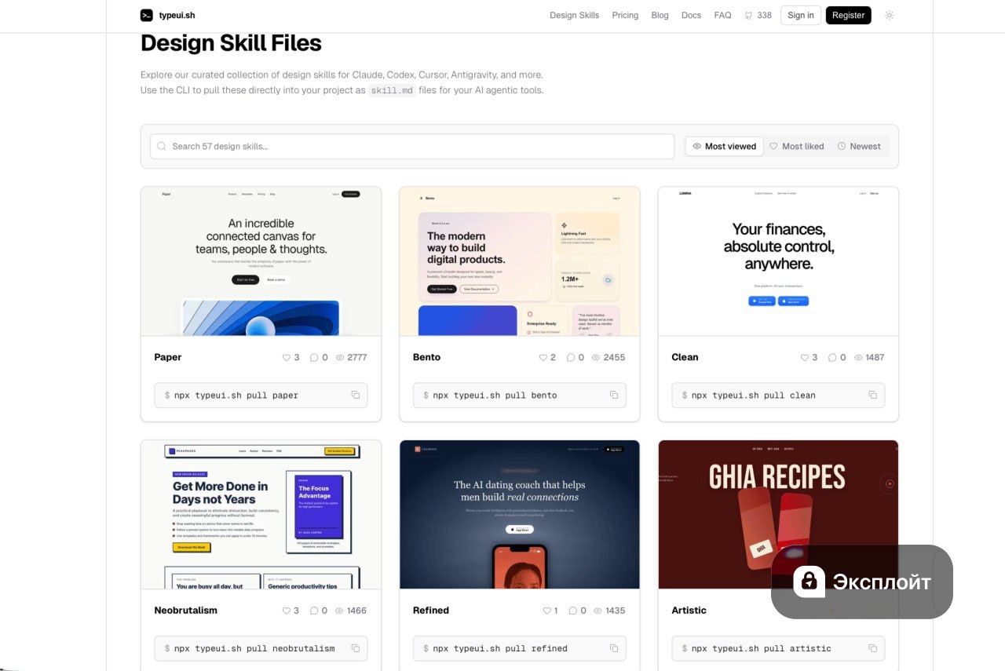Copy the bento pull command

pos(614,396)
